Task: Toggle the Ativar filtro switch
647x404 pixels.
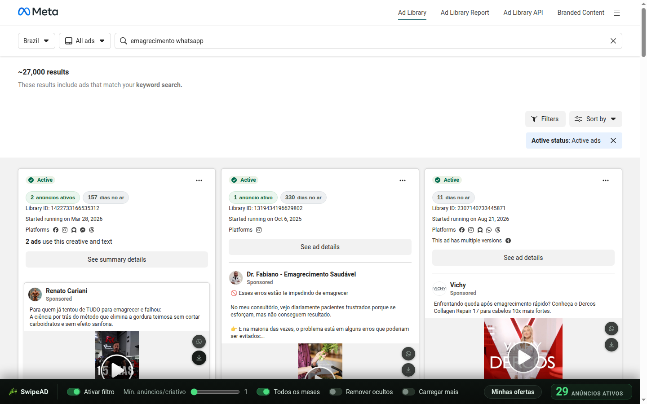Action: [74, 392]
